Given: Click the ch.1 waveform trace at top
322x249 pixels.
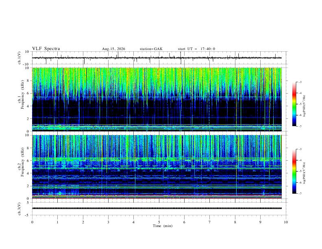Looking at the screenshot, I should click(x=157, y=58).
